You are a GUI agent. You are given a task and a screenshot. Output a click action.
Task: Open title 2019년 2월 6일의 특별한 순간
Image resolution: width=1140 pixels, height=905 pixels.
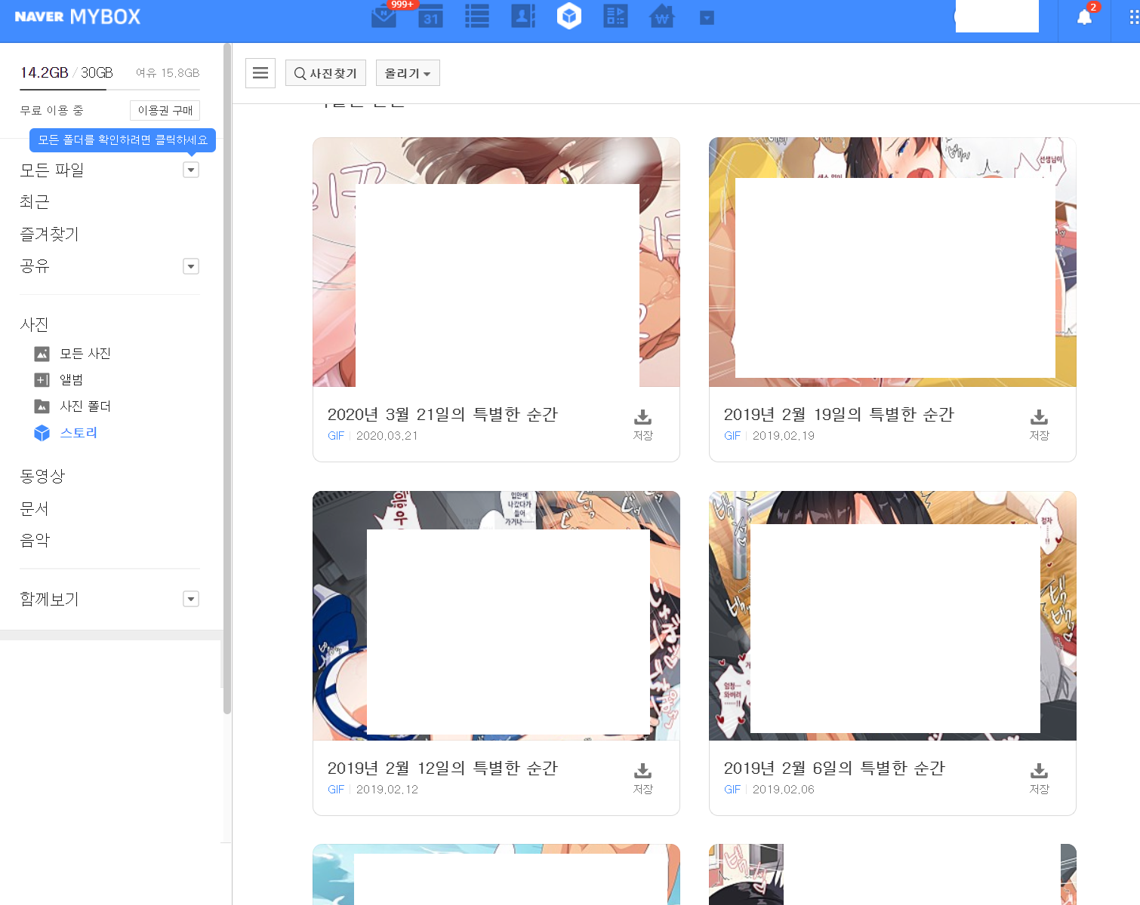tap(834, 768)
